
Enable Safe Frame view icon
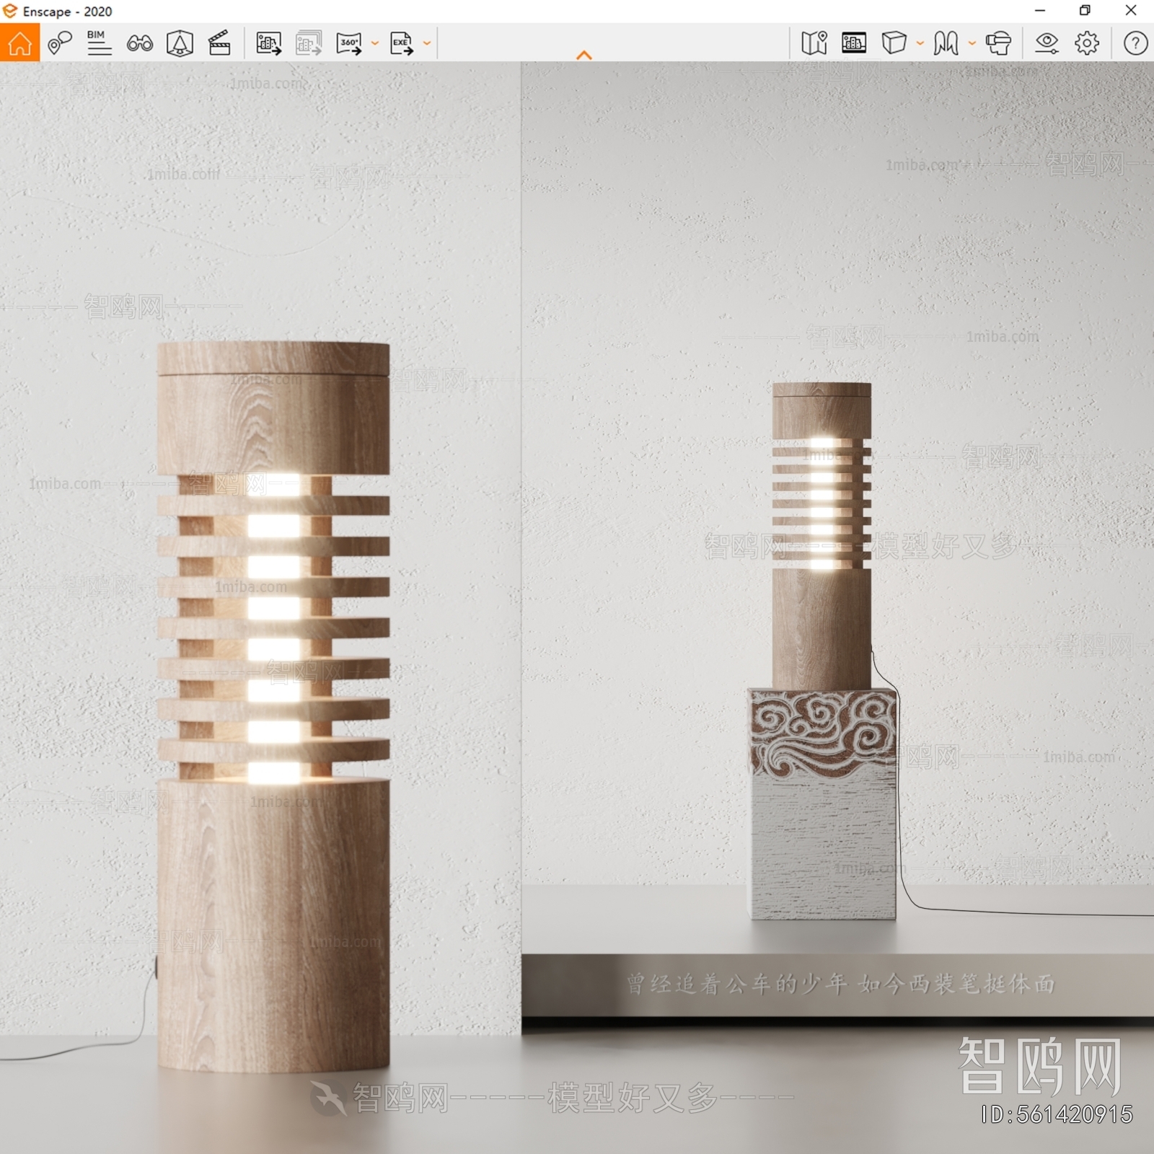point(180,43)
